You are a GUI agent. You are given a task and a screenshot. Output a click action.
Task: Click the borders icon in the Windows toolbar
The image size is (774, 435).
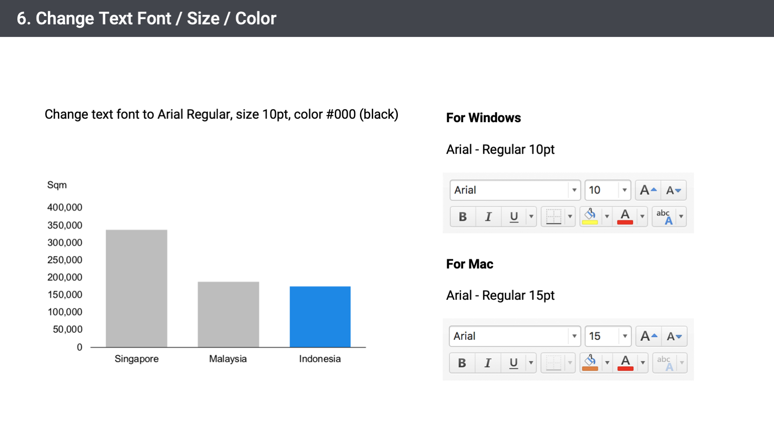tap(553, 216)
